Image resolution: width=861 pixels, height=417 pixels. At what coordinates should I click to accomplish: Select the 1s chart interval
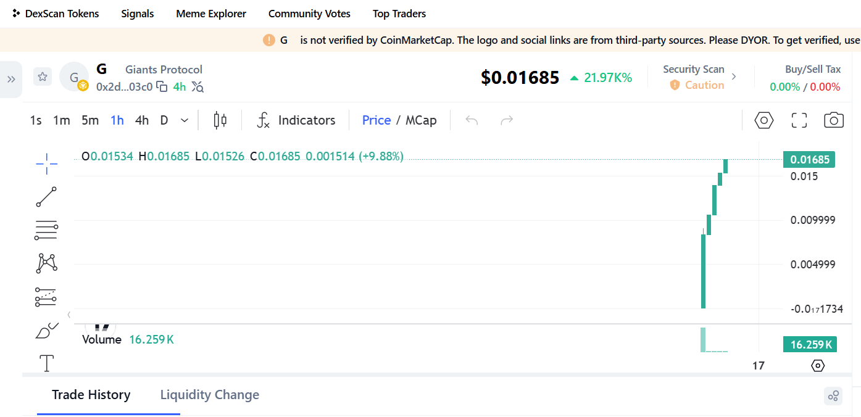pos(36,120)
